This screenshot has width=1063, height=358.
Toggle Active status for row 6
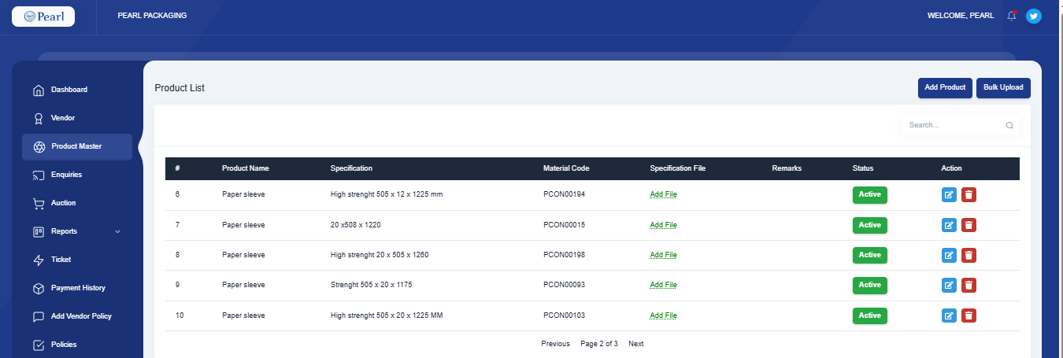[x=869, y=195]
